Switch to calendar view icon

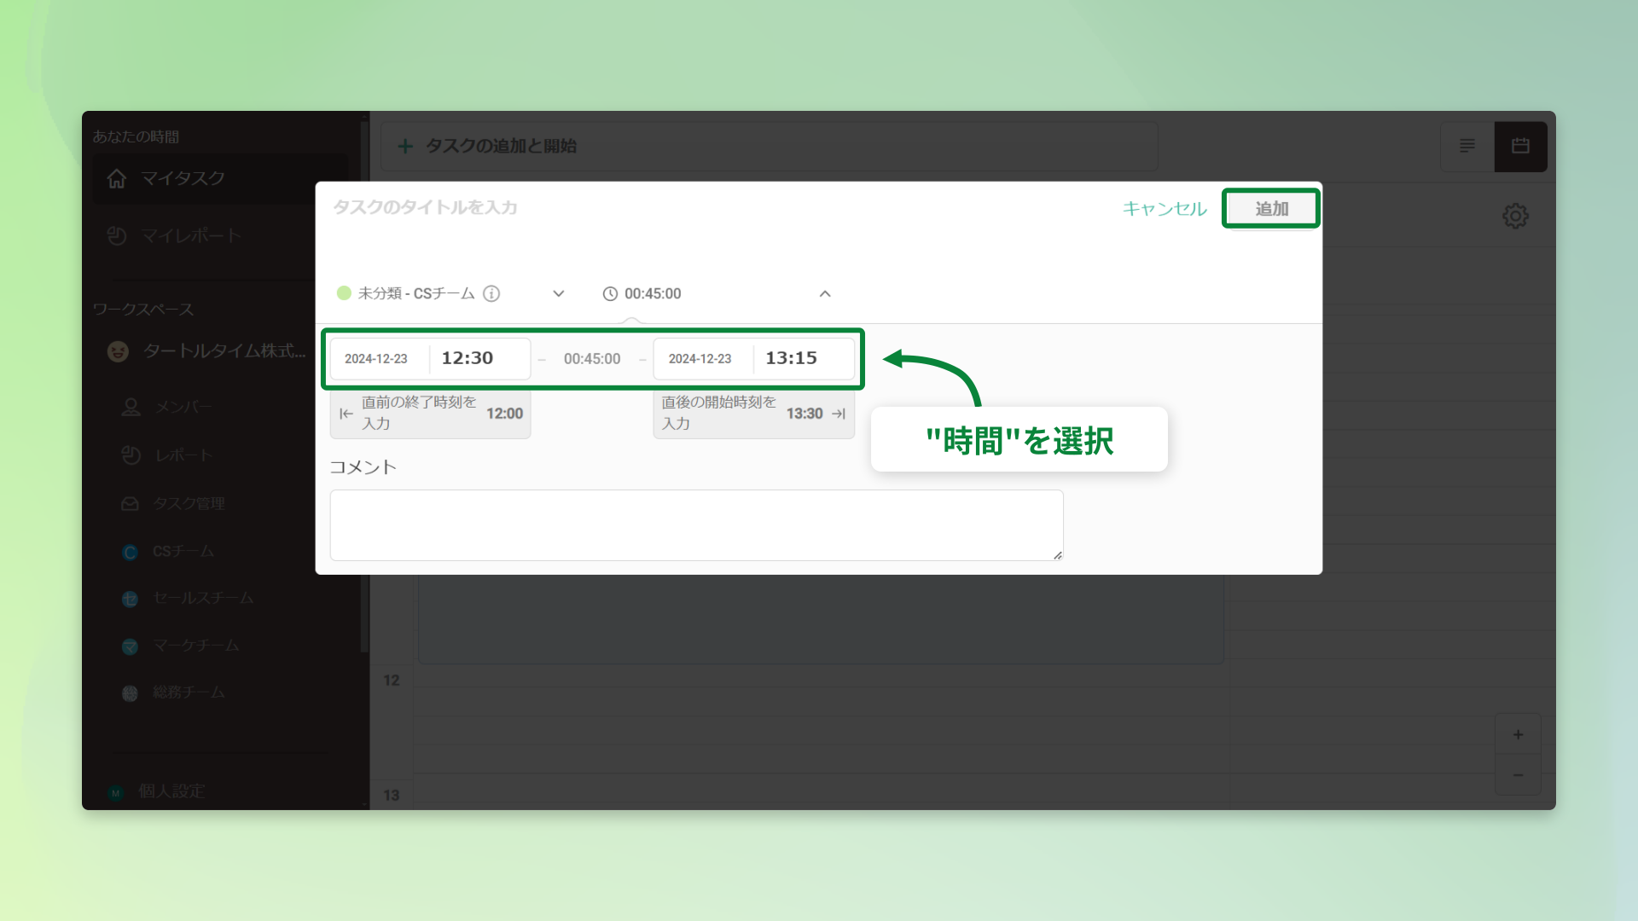(1520, 146)
